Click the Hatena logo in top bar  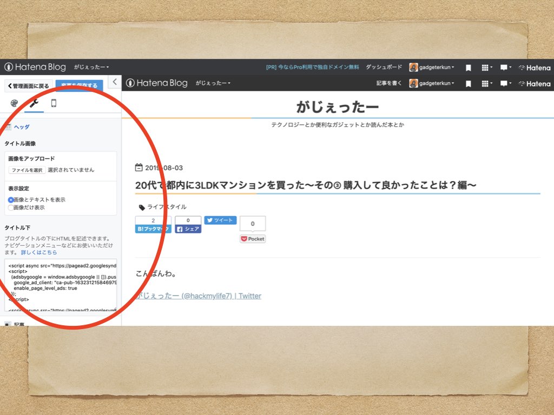tap(535, 68)
